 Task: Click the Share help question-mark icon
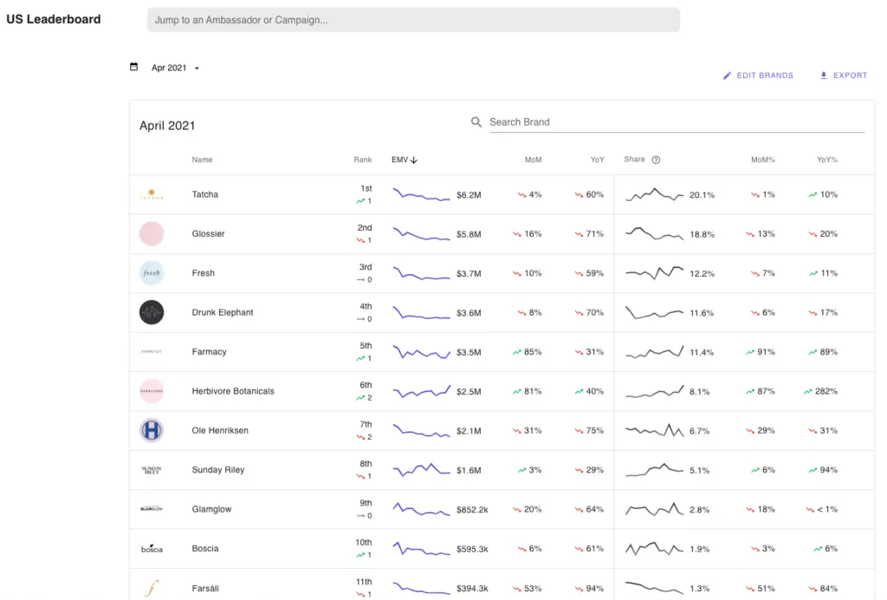(656, 160)
